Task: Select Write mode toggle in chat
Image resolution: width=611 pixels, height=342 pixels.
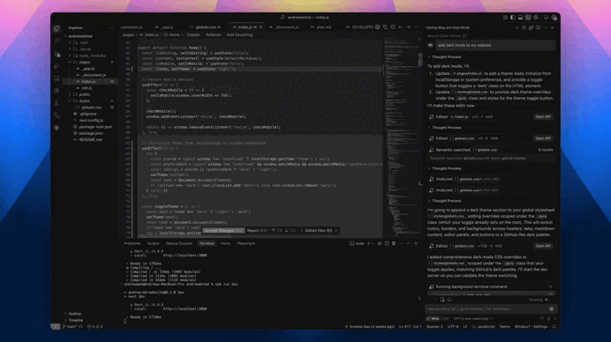Action: point(434,319)
